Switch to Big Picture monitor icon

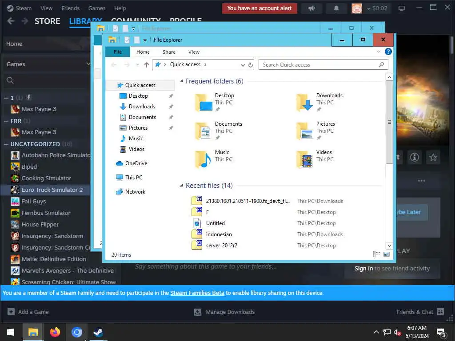[x=402, y=8]
